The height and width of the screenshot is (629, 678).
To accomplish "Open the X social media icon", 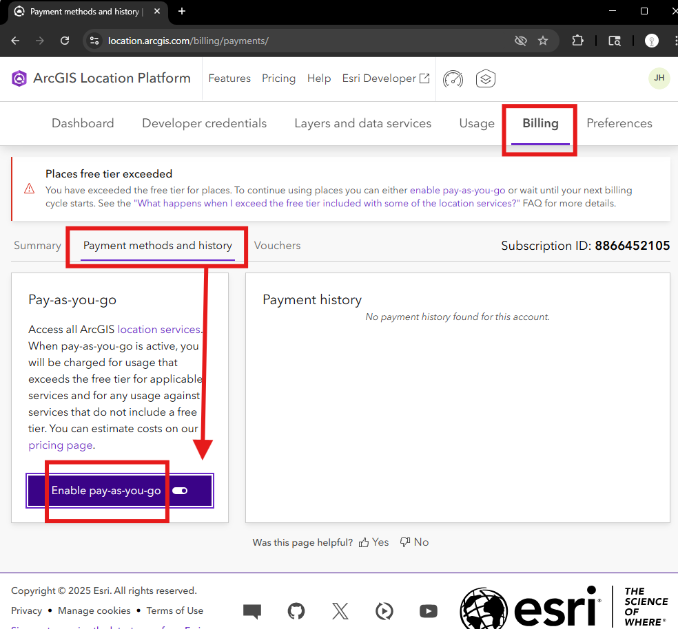I will click(x=340, y=611).
